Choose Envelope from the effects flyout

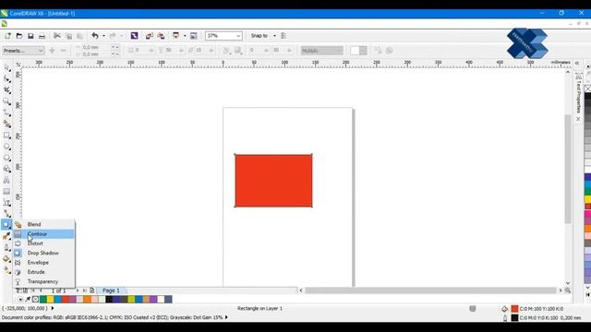(43, 262)
